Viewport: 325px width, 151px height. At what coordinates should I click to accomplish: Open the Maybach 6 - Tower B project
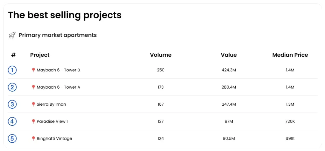(58, 70)
